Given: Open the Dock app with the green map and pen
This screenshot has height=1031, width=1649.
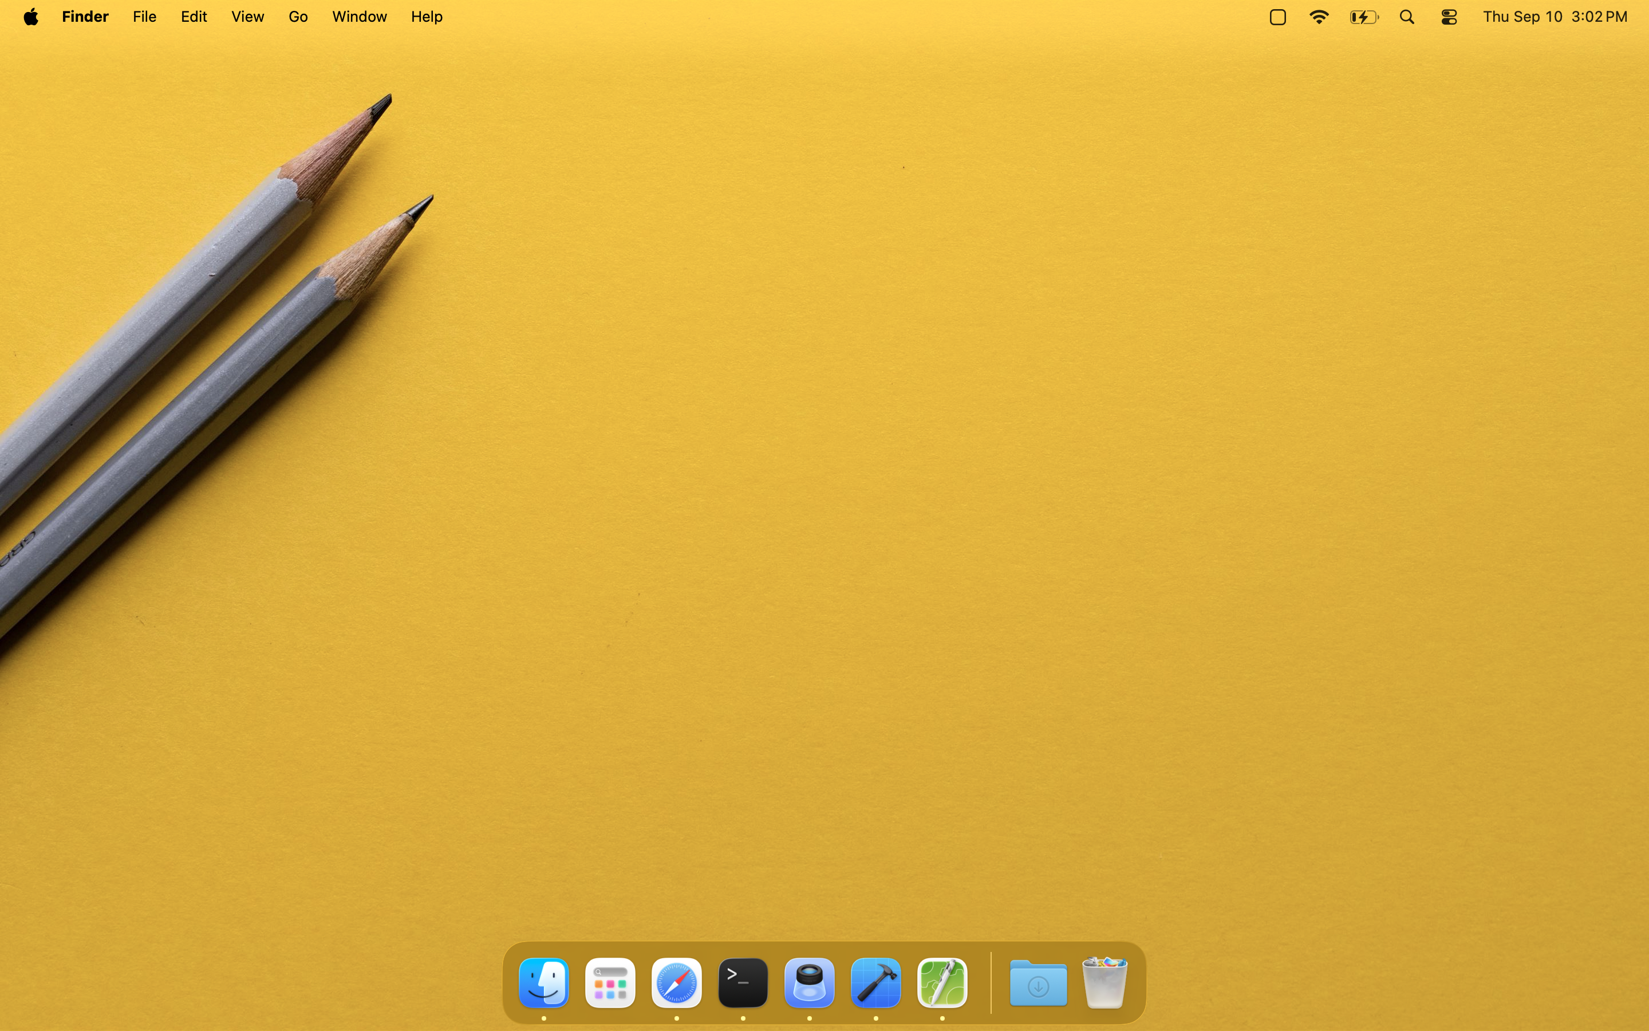Looking at the screenshot, I should pos(942,982).
